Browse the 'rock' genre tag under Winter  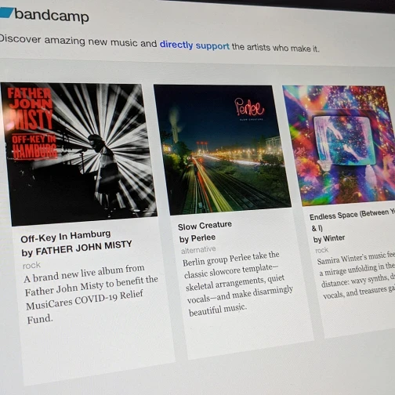(x=321, y=250)
